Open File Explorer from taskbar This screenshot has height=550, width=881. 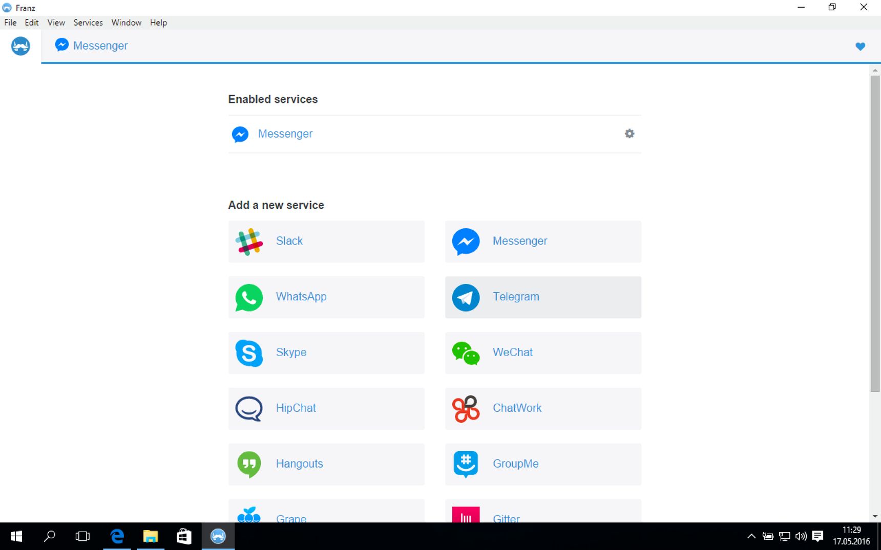click(151, 536)
